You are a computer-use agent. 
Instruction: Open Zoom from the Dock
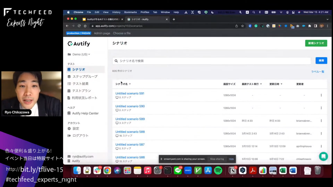(x=188, y=170)
